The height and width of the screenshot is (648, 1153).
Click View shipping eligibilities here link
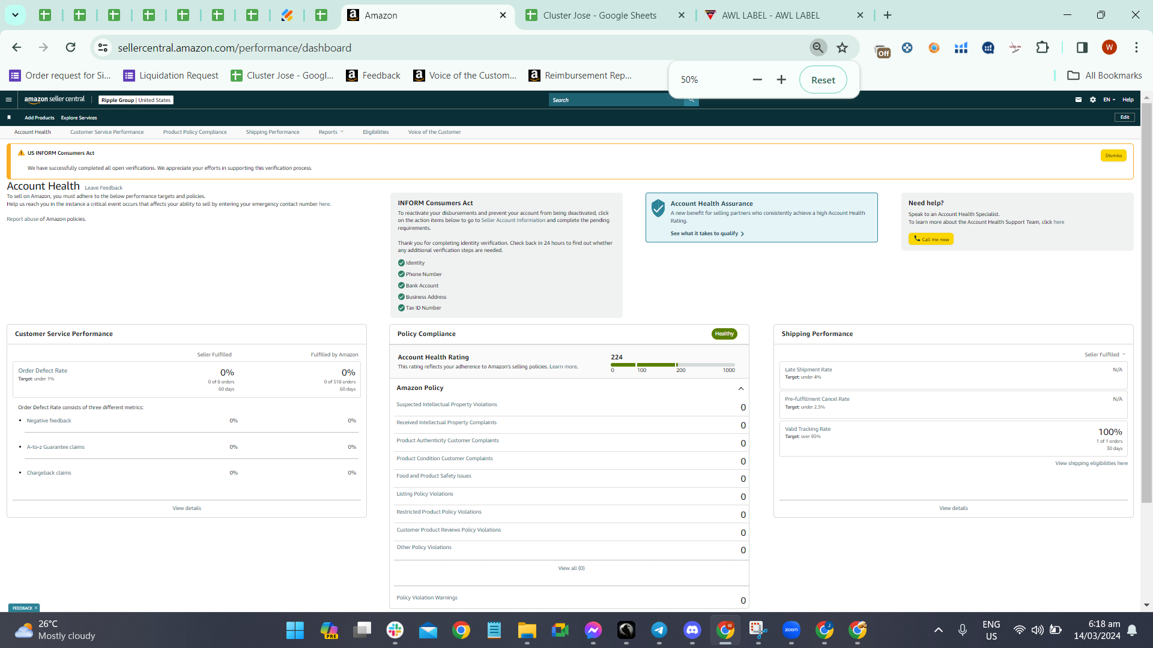[1091, 463]
